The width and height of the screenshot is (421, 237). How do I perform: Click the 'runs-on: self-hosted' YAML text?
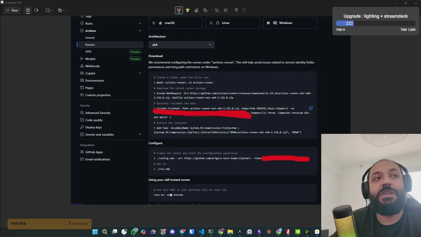pyautogui.click(x=168, y=195)
